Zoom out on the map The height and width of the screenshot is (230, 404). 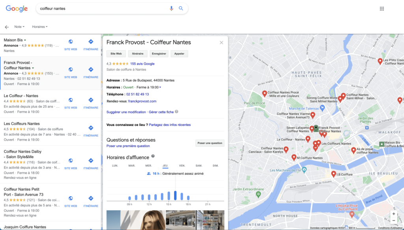pos(394,221)
